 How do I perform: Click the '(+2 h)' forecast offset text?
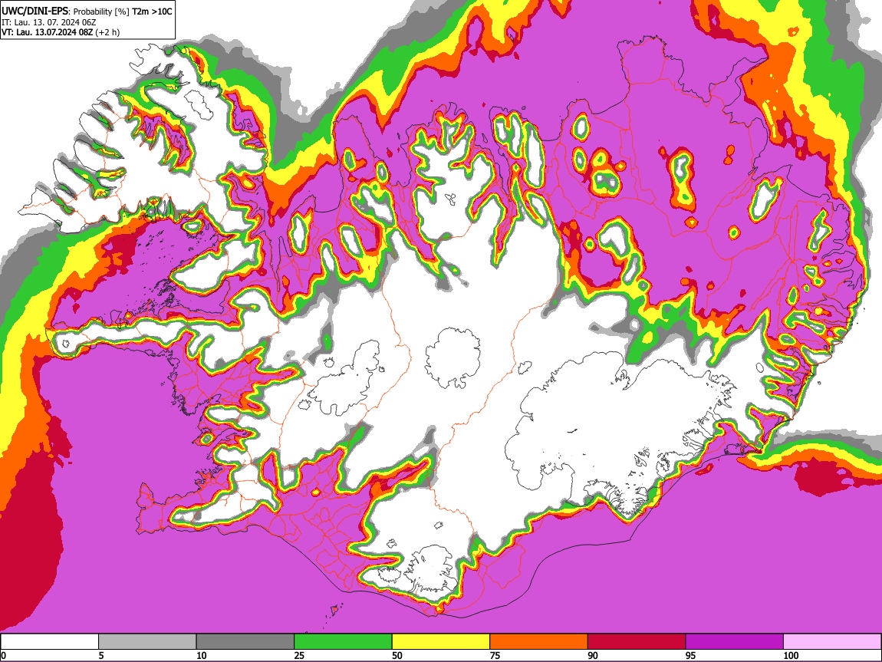click(x=107, y=32)
